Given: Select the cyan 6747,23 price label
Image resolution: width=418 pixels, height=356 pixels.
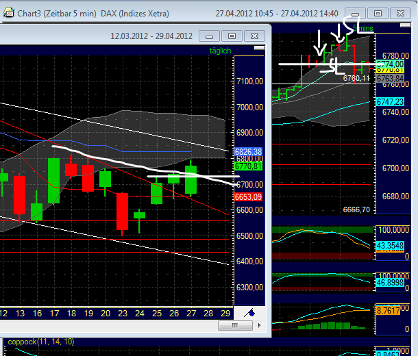Looking at the screenshot, I should (391, 102).
